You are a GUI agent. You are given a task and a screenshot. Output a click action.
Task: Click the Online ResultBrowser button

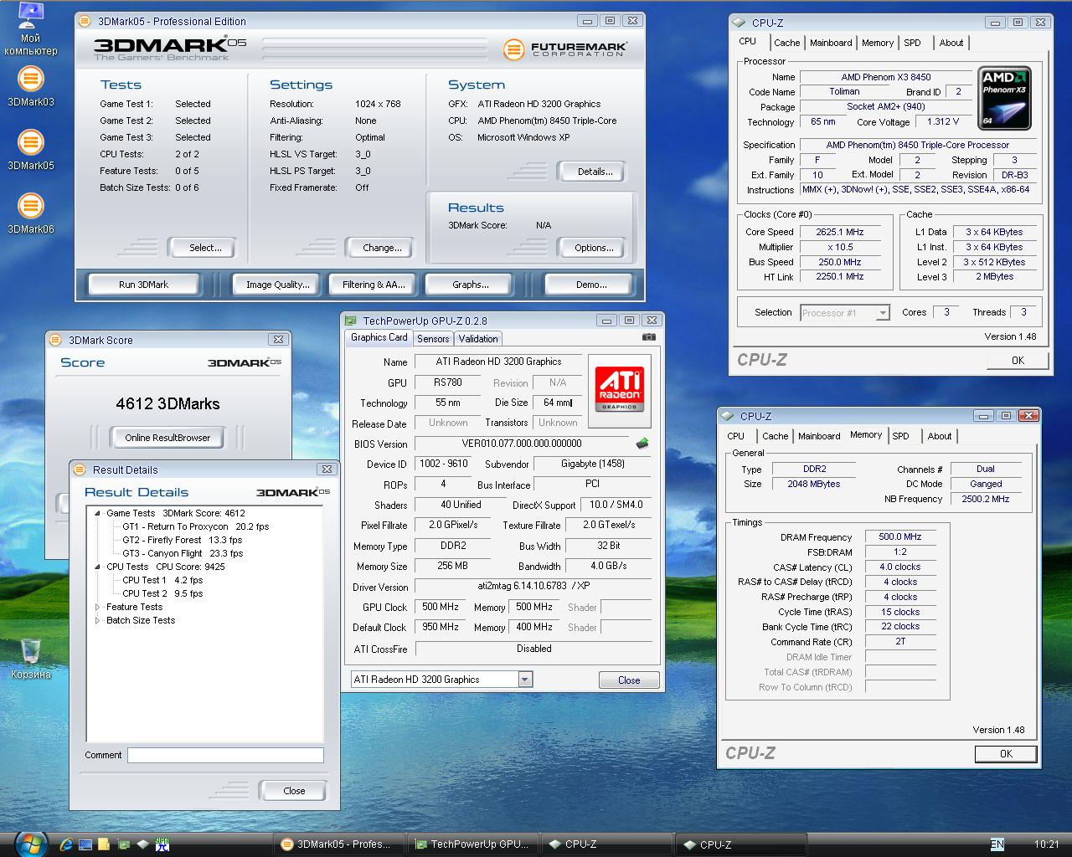click(167, 438)
